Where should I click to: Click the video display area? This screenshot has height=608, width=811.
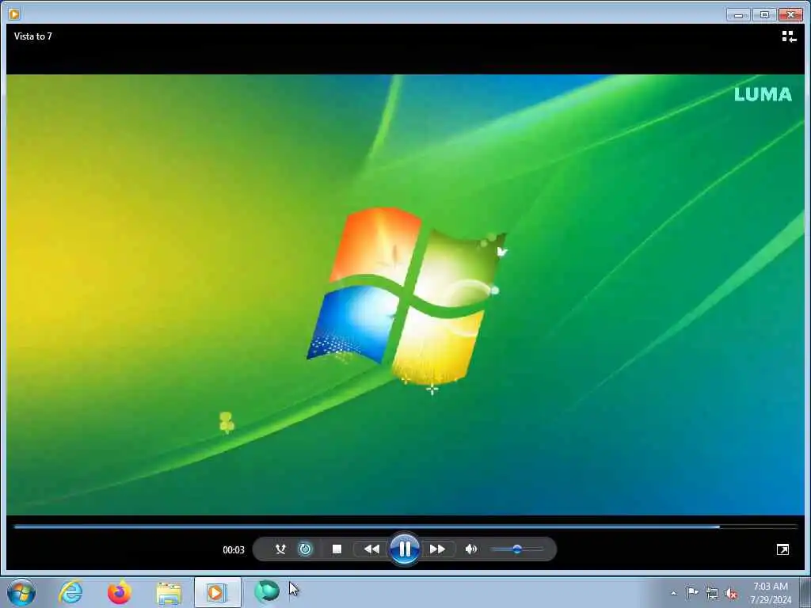coord(405,294)
